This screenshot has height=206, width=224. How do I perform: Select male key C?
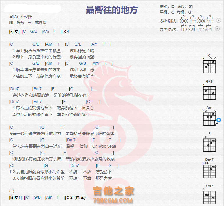point(173,12)
